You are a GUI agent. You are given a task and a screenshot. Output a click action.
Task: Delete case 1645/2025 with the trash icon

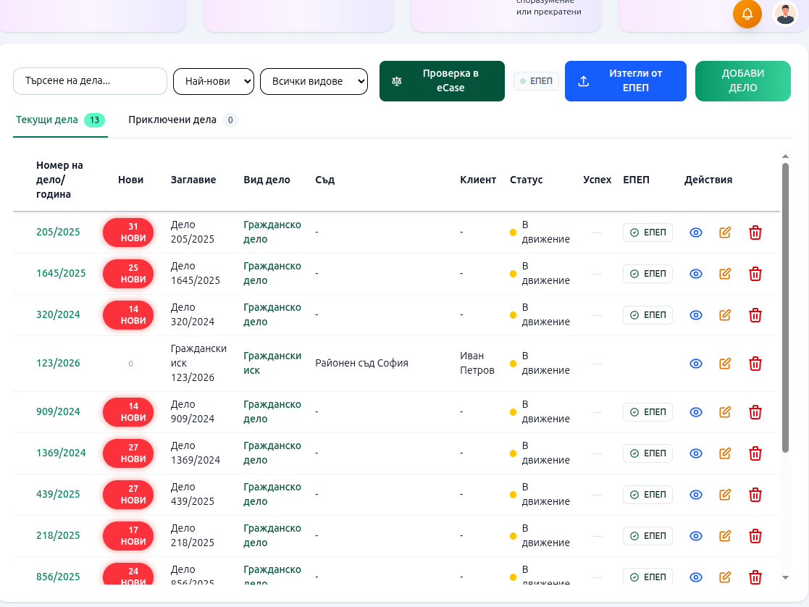point(755,274)
